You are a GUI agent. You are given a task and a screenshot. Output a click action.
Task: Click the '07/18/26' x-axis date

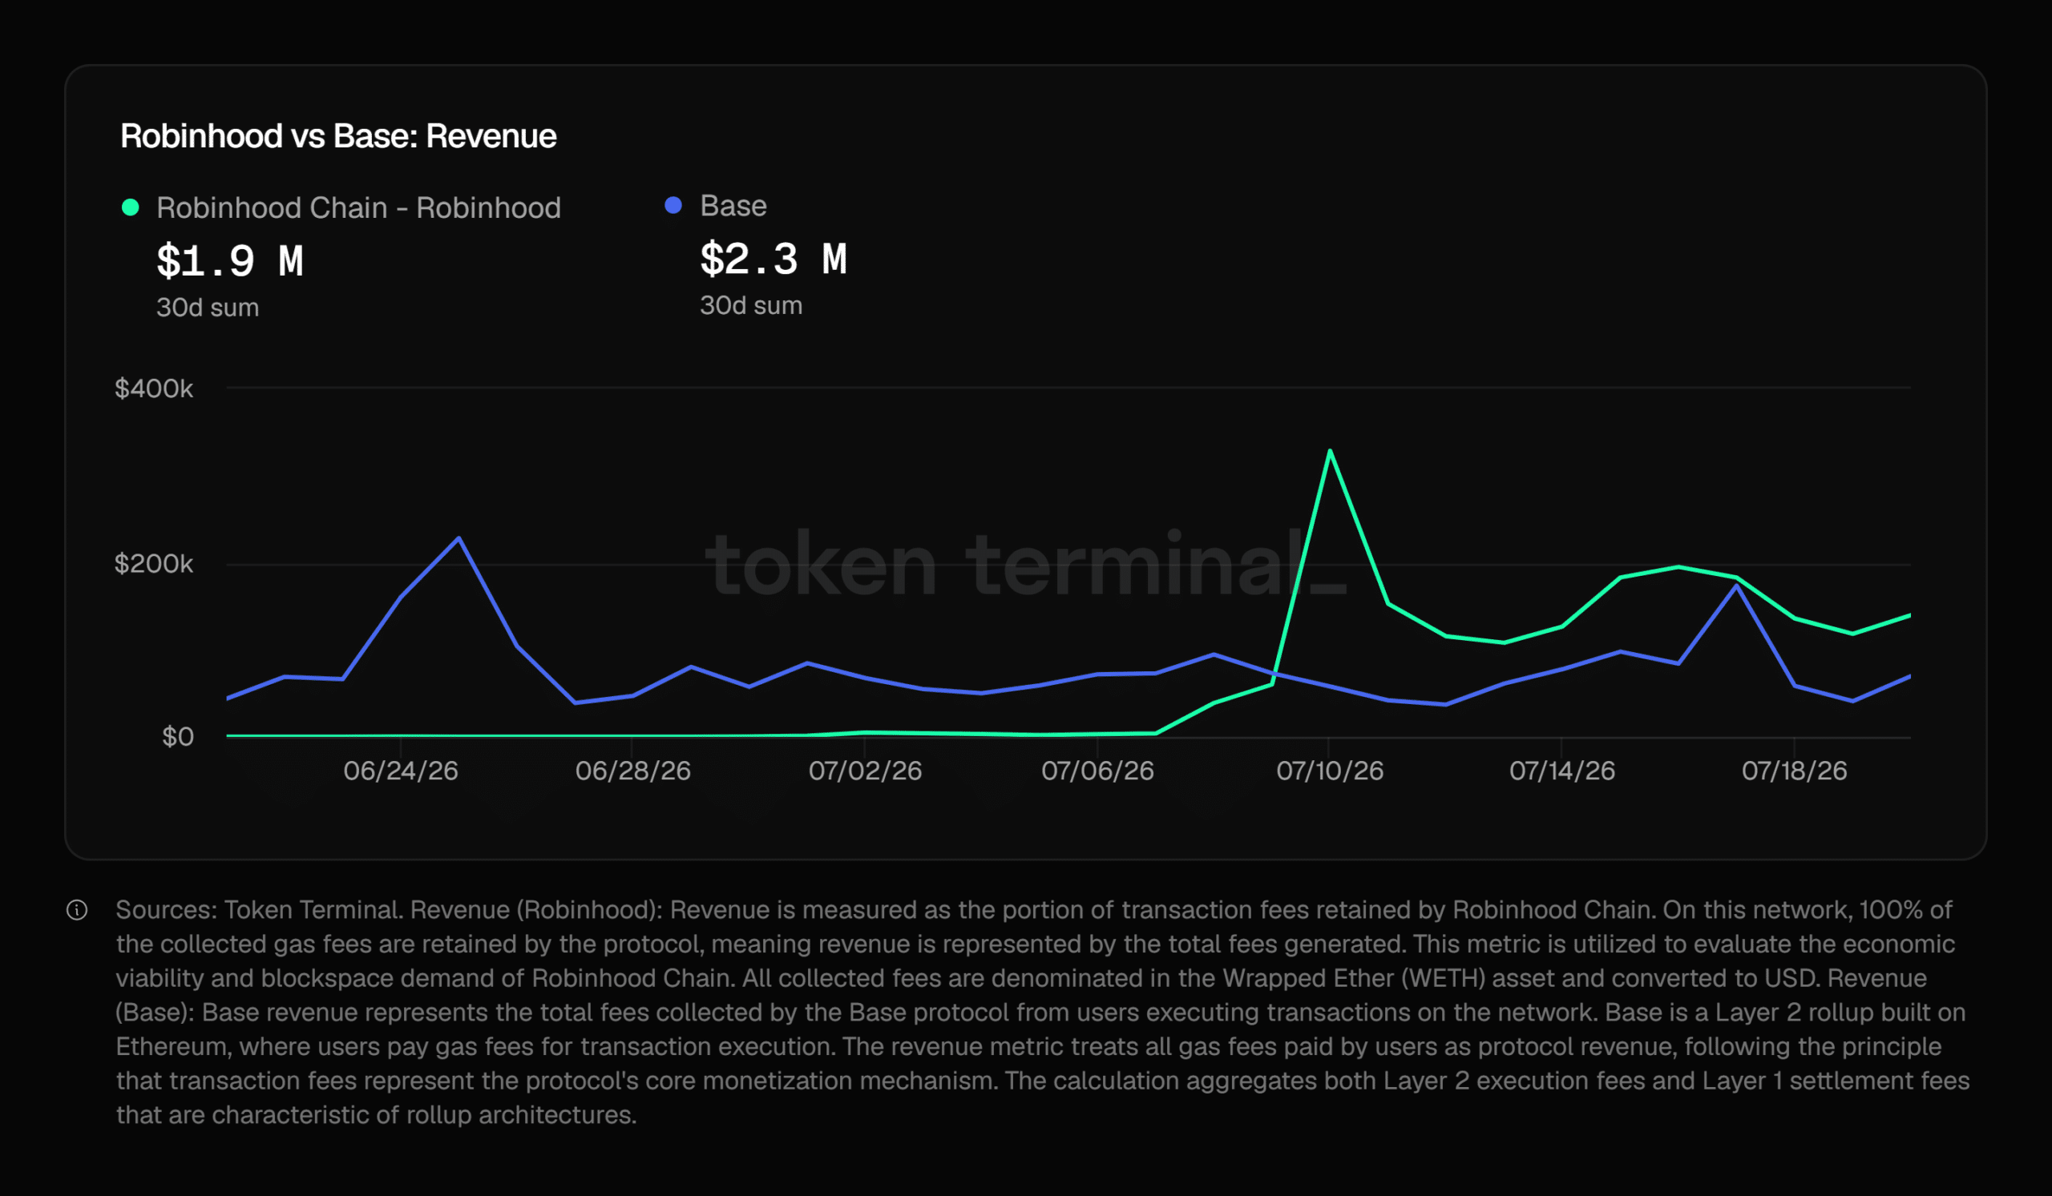coord(1794,771)
